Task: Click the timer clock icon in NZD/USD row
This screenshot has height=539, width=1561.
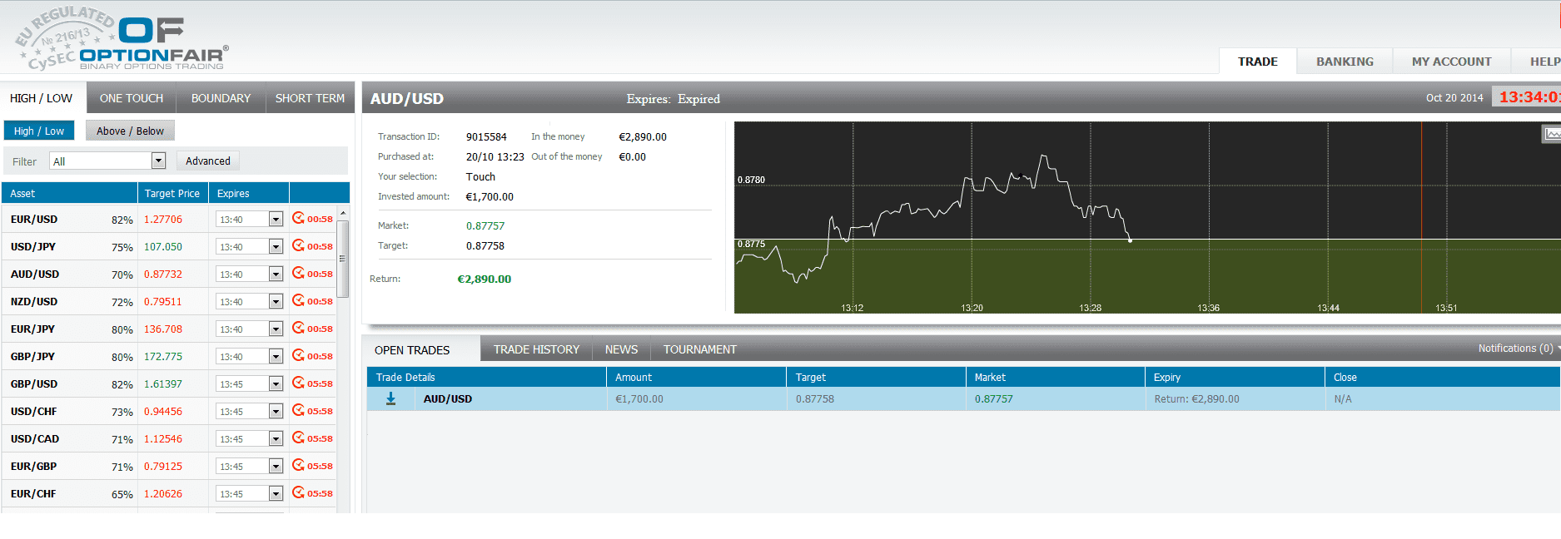Action: click(x=298, y=301)
